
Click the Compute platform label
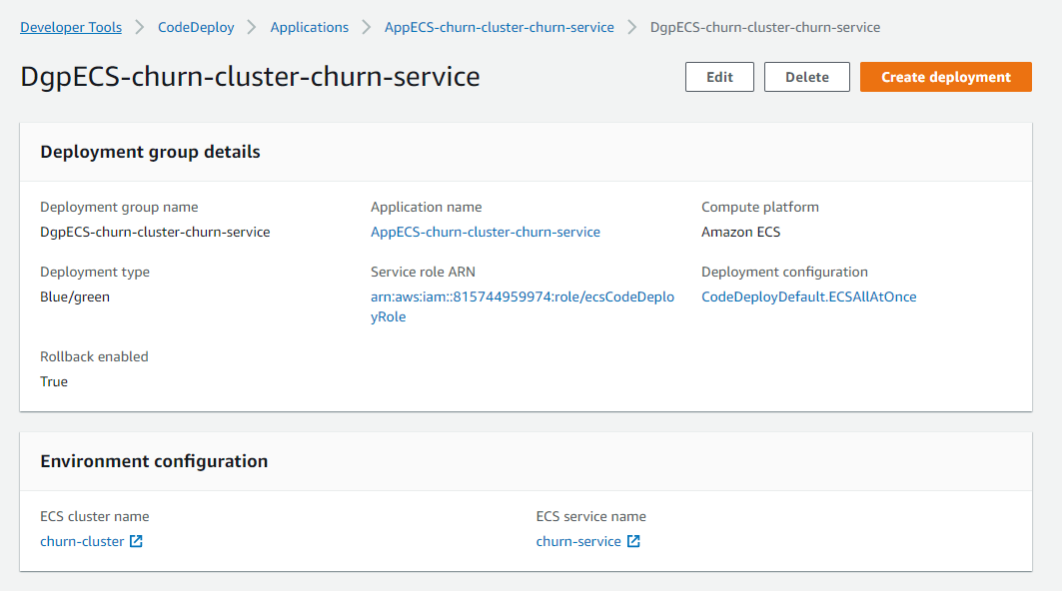760,208
